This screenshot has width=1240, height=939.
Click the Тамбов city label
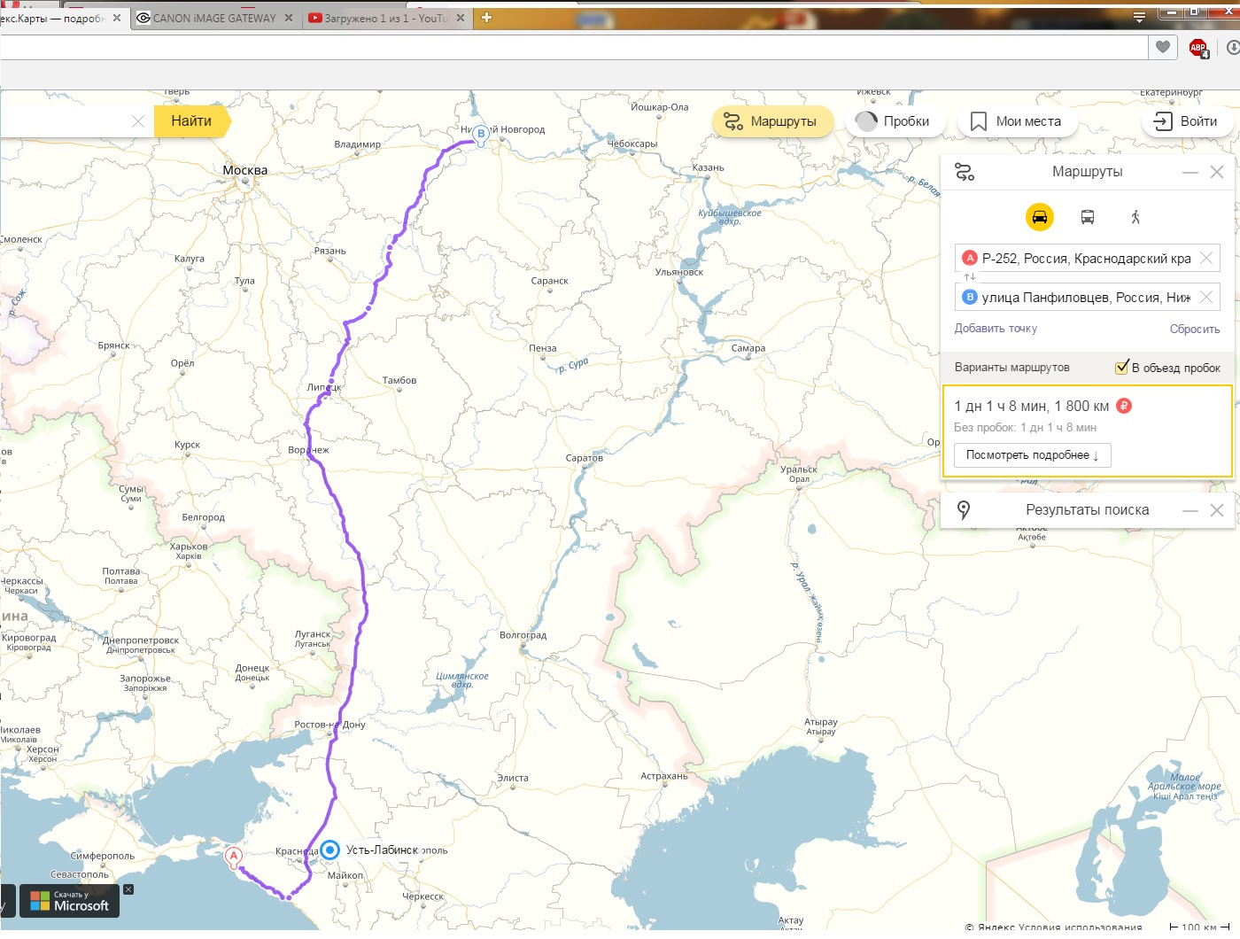click(399, 380)
